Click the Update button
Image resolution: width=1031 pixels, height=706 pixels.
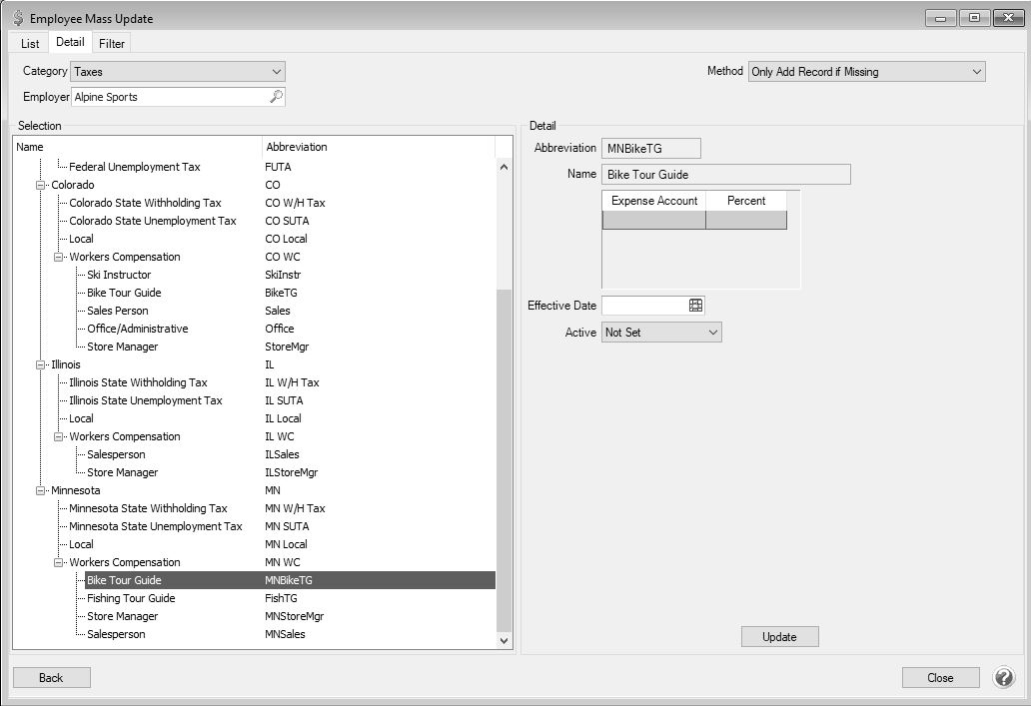click(x=780, y=636)
